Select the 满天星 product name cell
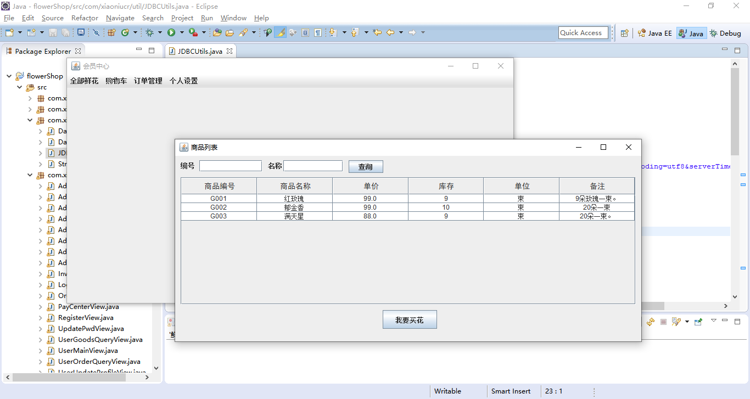Image resolution: width=750 pixels, height=399 pixels. click(294, 216)
